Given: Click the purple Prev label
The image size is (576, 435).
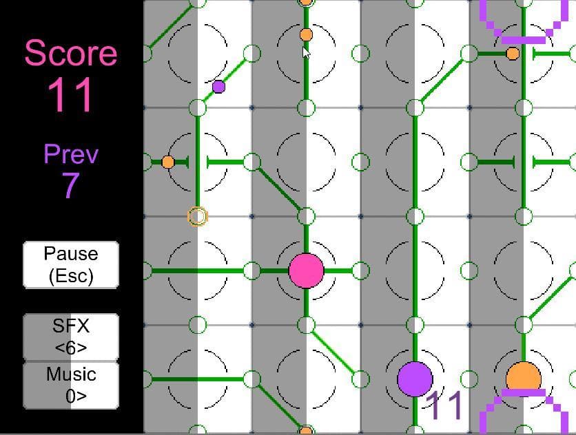Looking at the screenshot, I should [71, 153].
